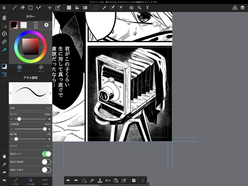The height and width of the screenshot is (186, 248).
Task: Select the Transform tool
Action: click(x=58, y=8)
